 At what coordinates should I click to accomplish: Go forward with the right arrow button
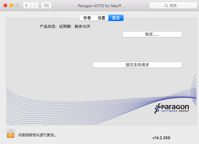point(34,5)
